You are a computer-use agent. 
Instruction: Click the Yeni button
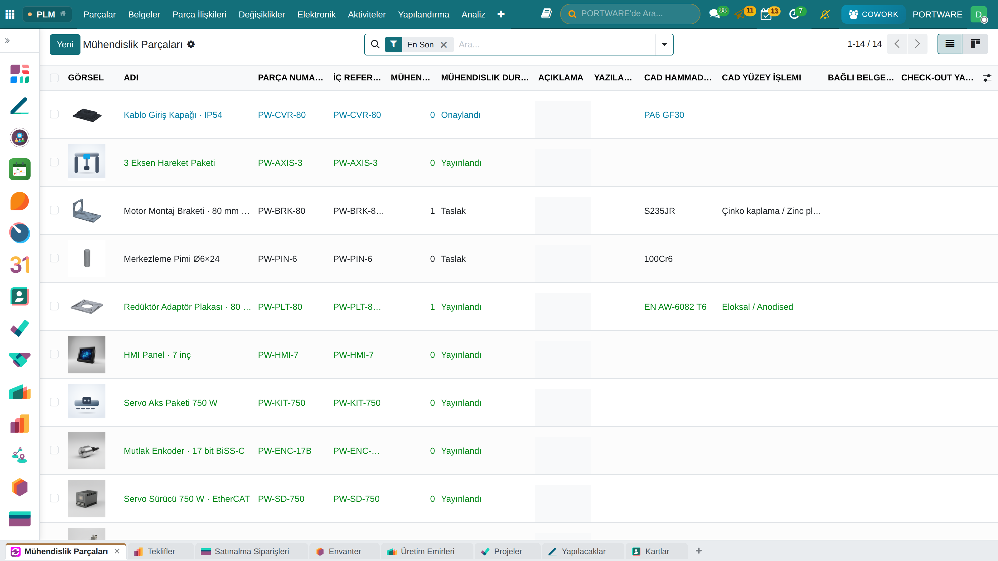tap(65, 45)
